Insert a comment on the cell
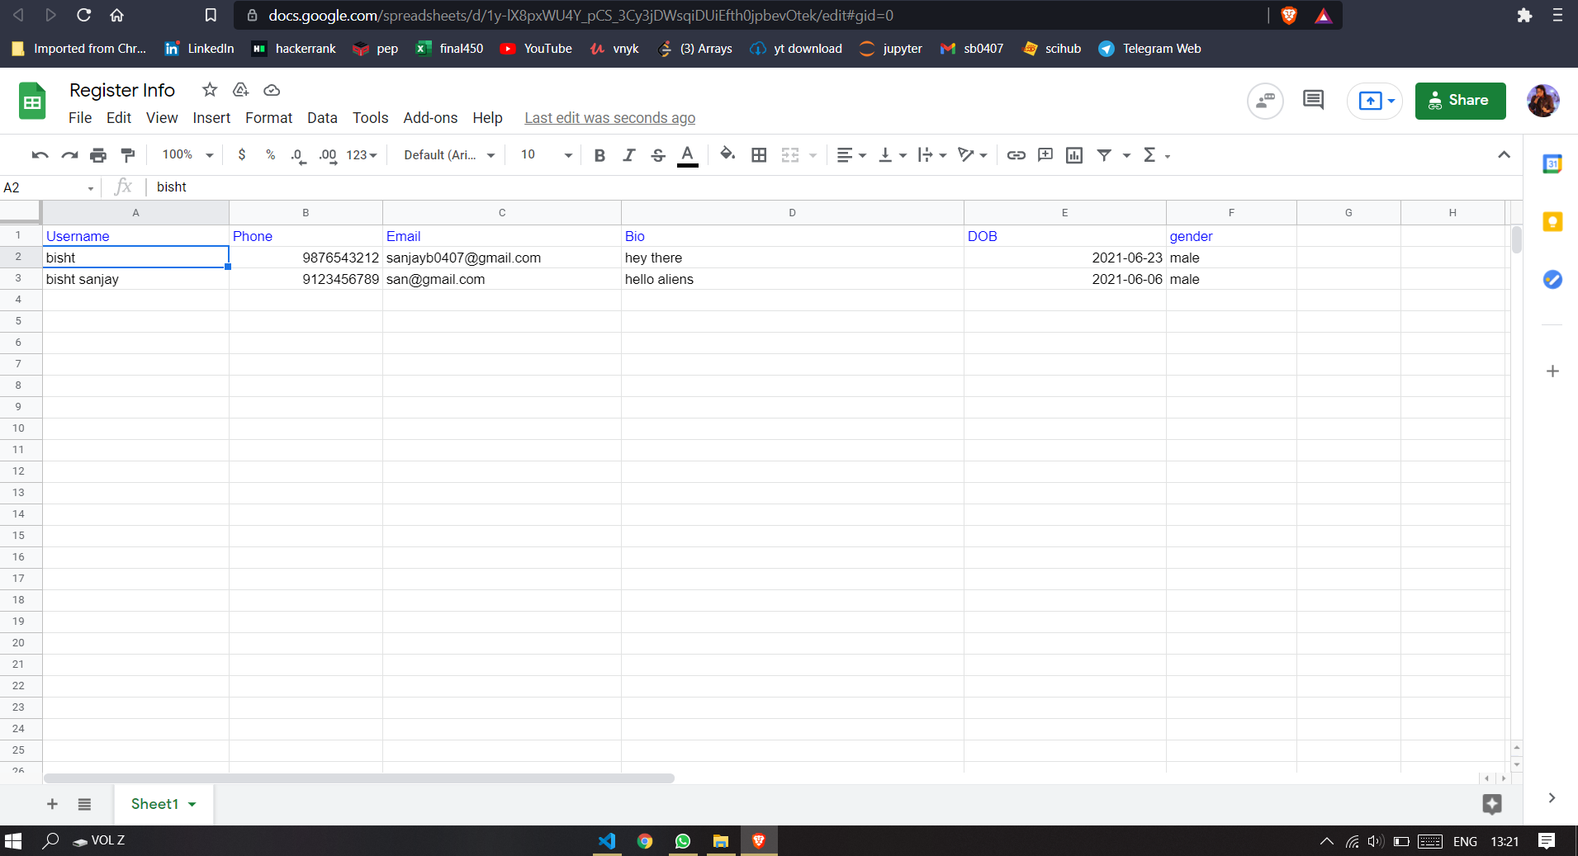 pyautogui.click(x=1045, y=155)
